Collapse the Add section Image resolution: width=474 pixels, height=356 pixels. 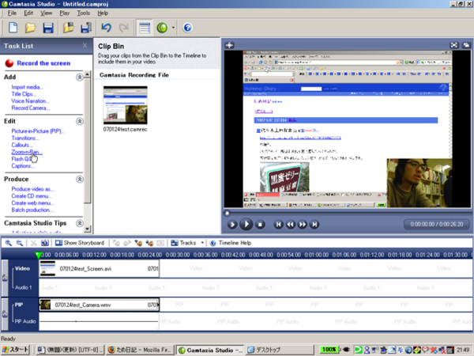pyautogui.click(x=80, y=78)
